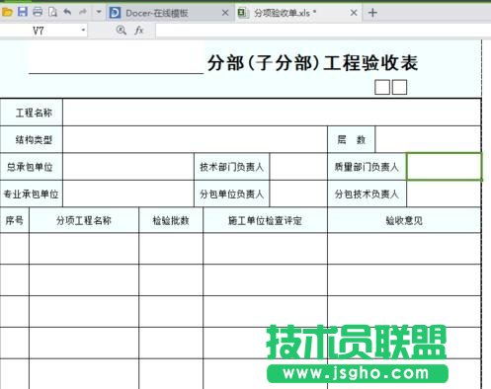Click the print icon
Viewport: 491px width, 389px height.
[38, 12]
